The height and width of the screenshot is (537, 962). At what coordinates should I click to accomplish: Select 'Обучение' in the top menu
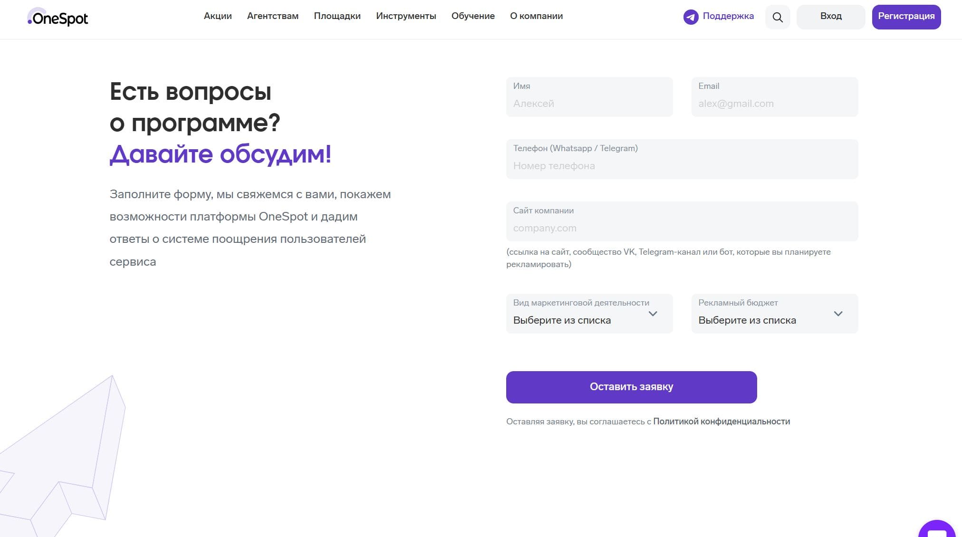(473, 16)
